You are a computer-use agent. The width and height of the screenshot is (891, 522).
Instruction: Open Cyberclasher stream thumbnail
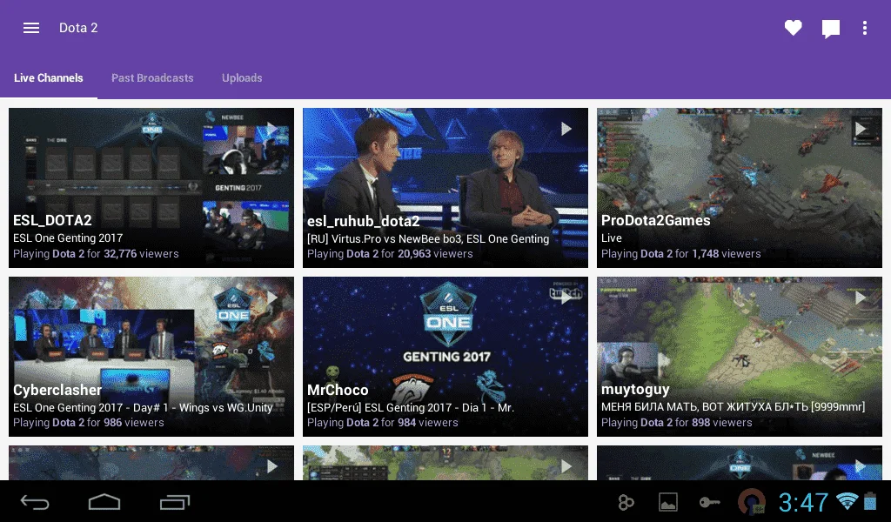pyautogui.click(x=151, y=357)
